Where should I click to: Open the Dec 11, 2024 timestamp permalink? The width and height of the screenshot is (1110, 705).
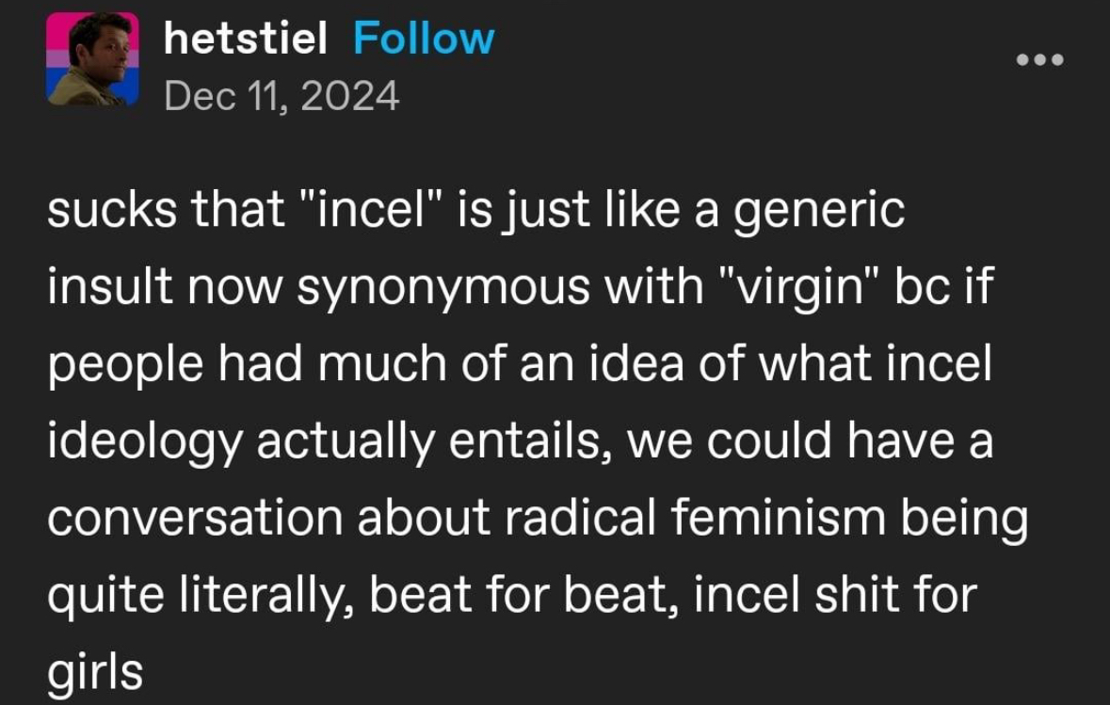pos(282,96)
